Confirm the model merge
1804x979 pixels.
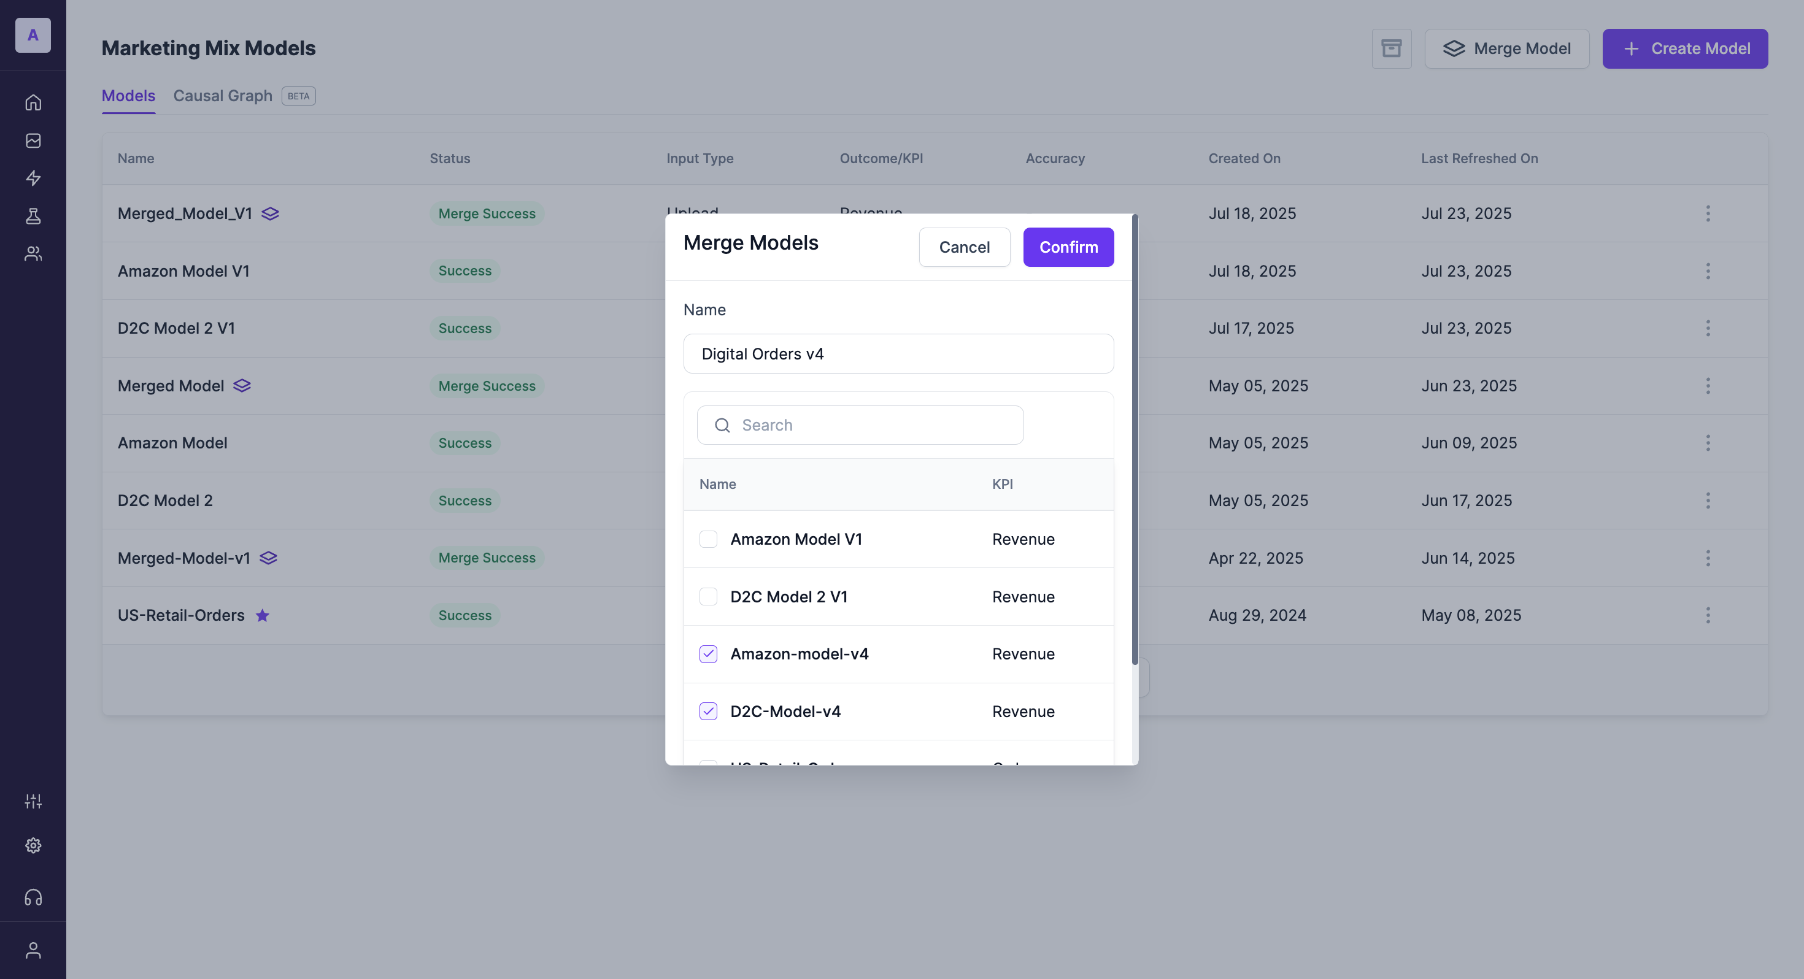pos(1068,247)
